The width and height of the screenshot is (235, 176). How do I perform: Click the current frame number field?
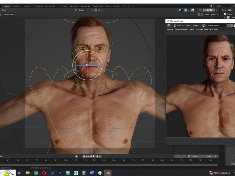pos(180,156)
